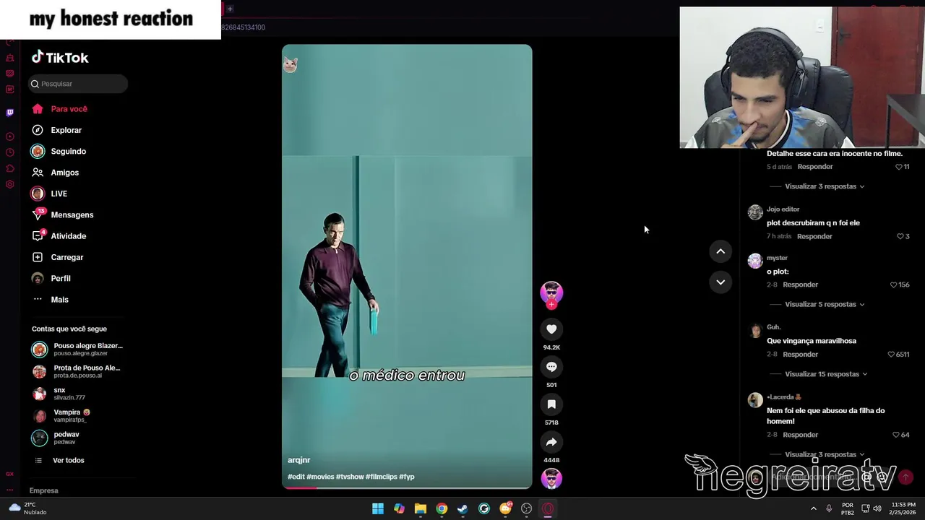Open Prota de Pouso Ale account
The height and width of the screenshot is (520, 925).
pyautogui.click(x=78, y=371)
